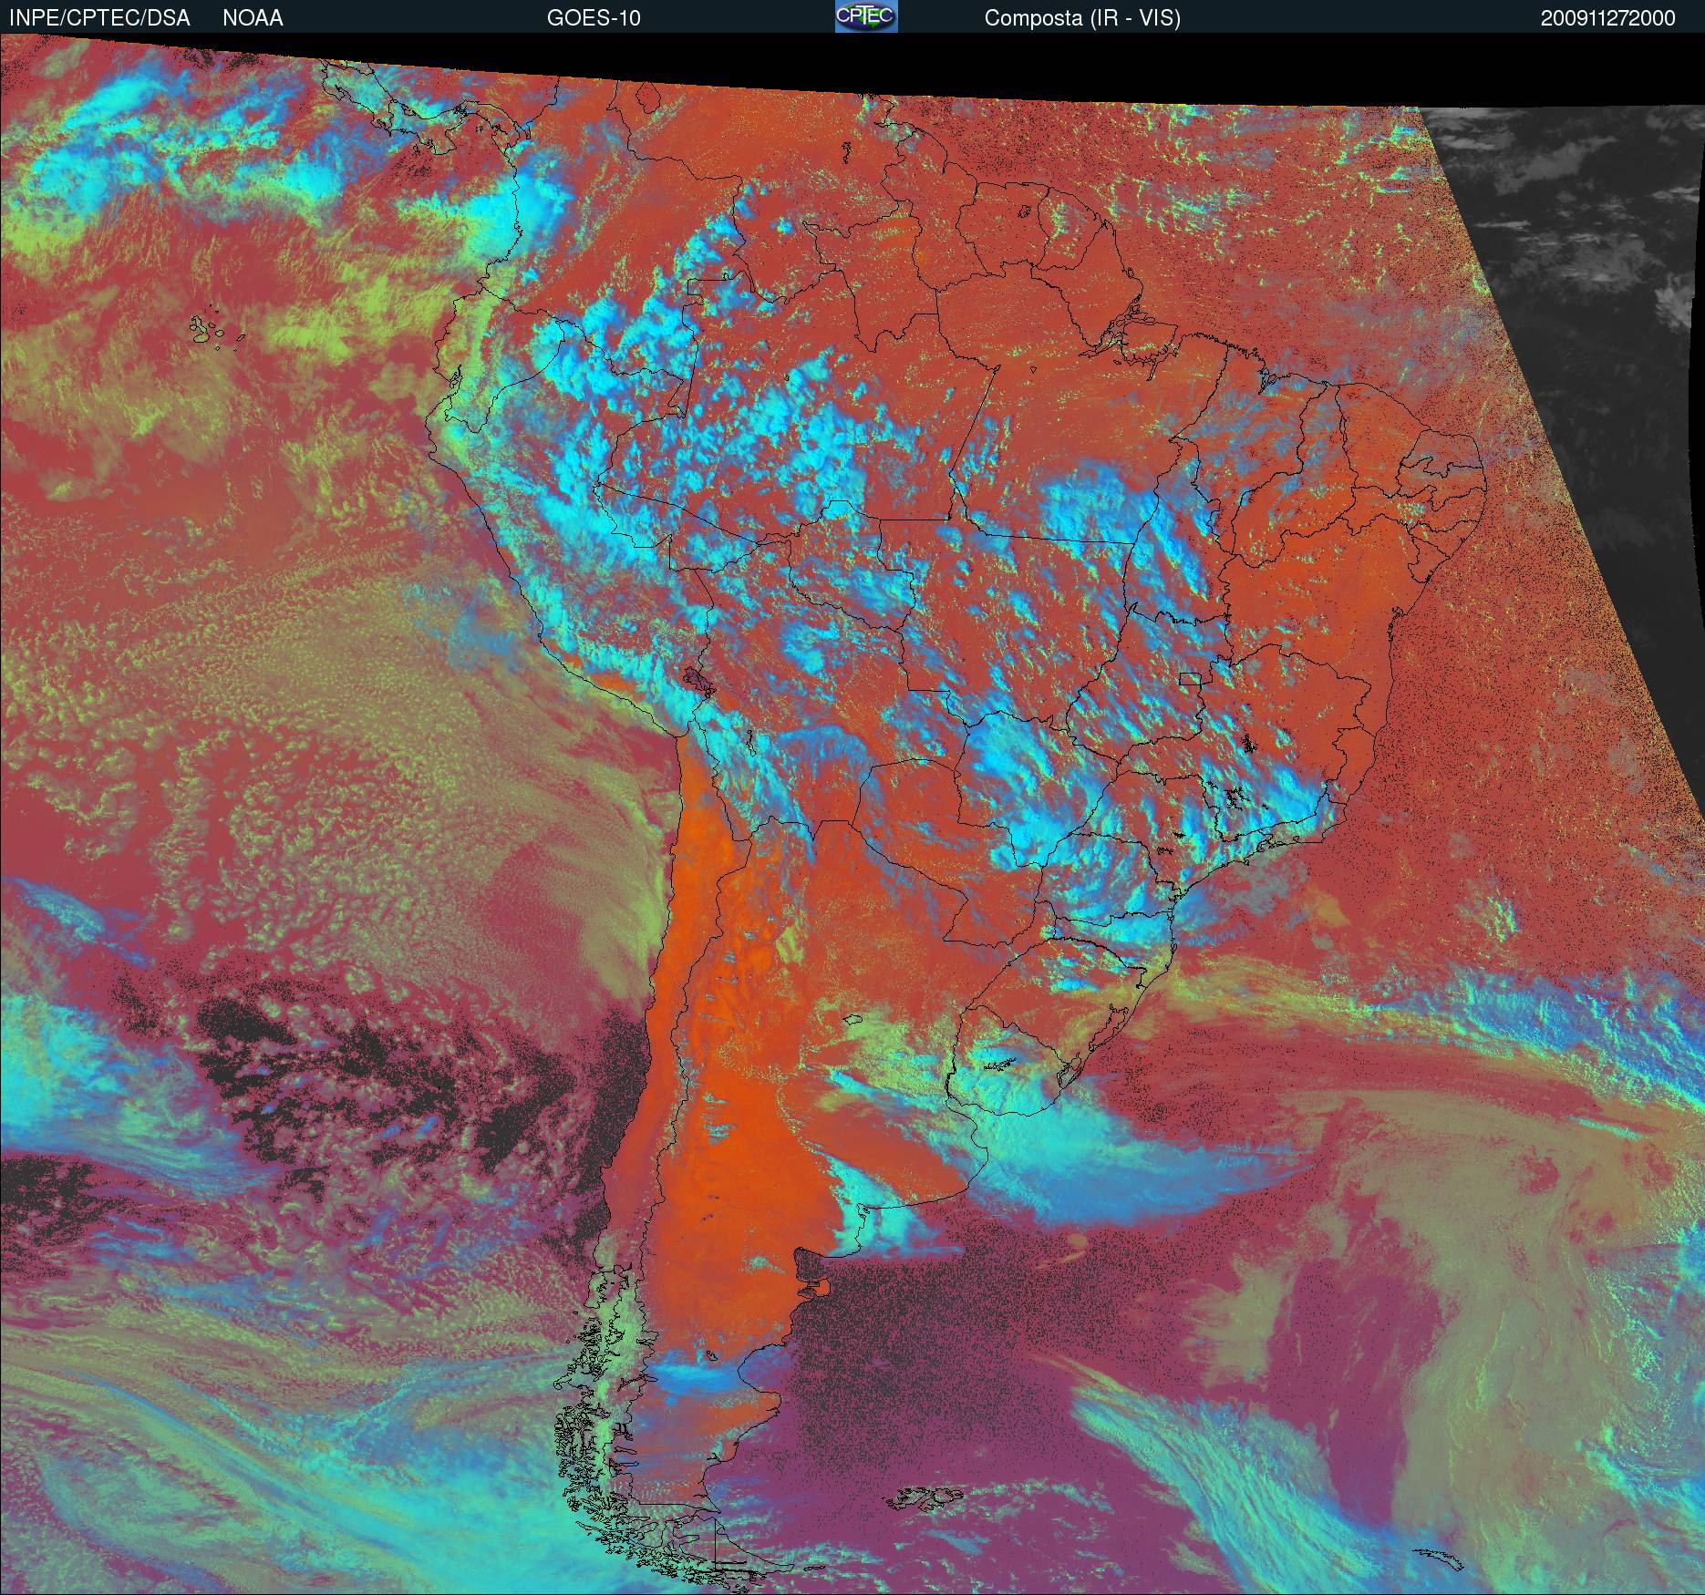Click the INPE/CPTEC/DSA header label
The image size is (1705, 1595).
click(x=99, y=18)
